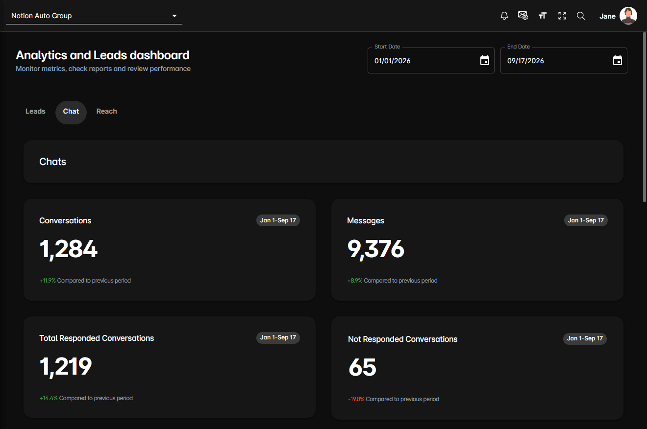Click the +8.9% change figure
The height and width of the screenshot is (429, 647).
355,281
